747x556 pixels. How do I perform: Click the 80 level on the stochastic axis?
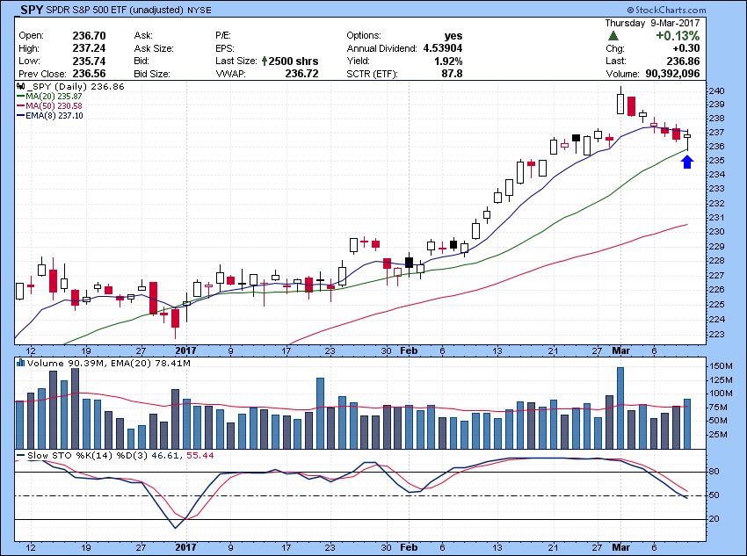pyautogui.click(x=714, y=472)
